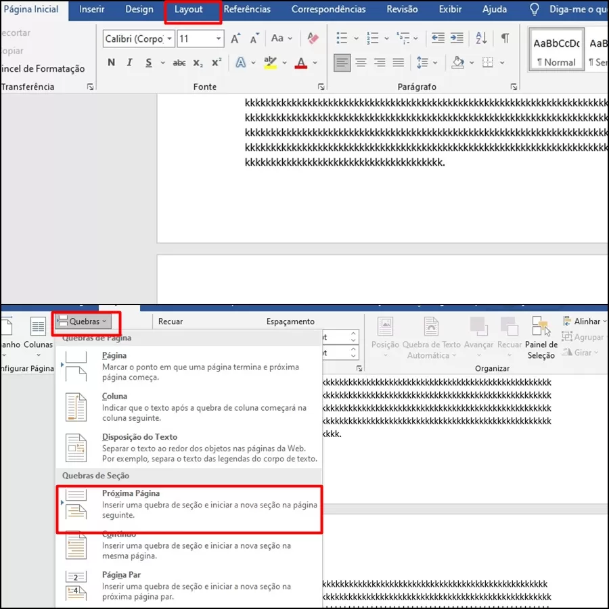Viewport: 609px width, 609px height.
Task: Expand Parágrafo dialog launcher
Action: click(x=514, y=87)
